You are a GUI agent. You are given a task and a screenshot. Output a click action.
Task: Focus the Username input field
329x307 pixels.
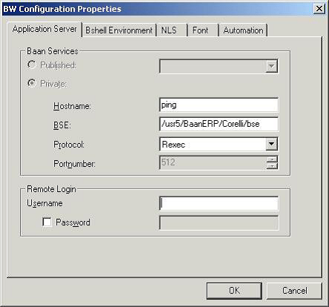(x=219, y=203)
